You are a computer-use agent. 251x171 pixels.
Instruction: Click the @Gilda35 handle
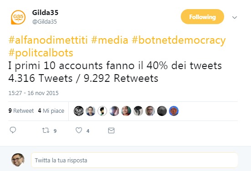click(45, 21)
